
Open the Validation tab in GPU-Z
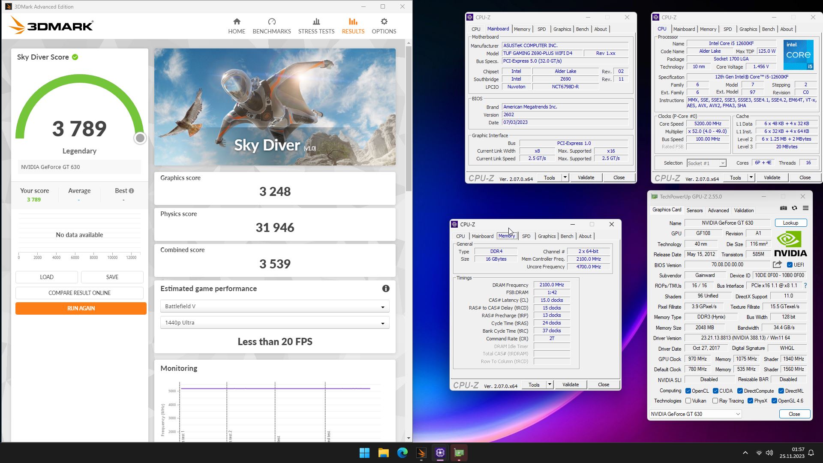pos(744,210)
